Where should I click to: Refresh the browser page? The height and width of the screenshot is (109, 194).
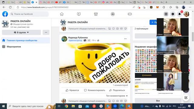10,7
